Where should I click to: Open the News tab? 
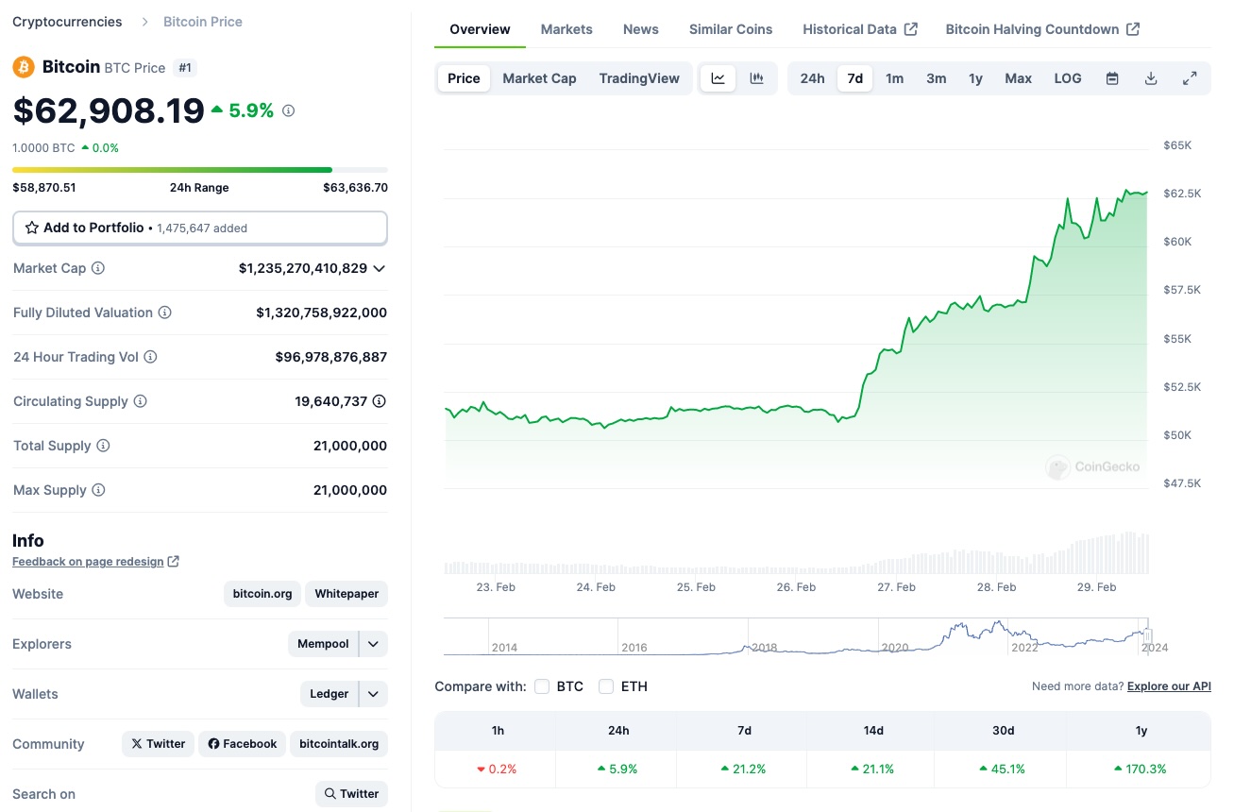tap(641, 29)
